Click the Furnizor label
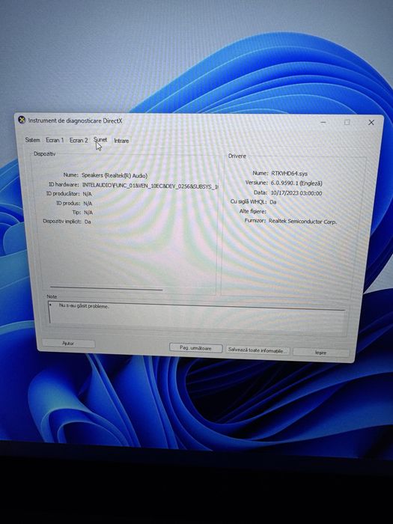 pyautogui.click(x=255, y=221)
